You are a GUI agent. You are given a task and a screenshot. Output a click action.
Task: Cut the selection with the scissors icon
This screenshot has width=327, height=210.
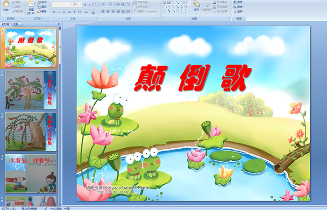[13, 2]
